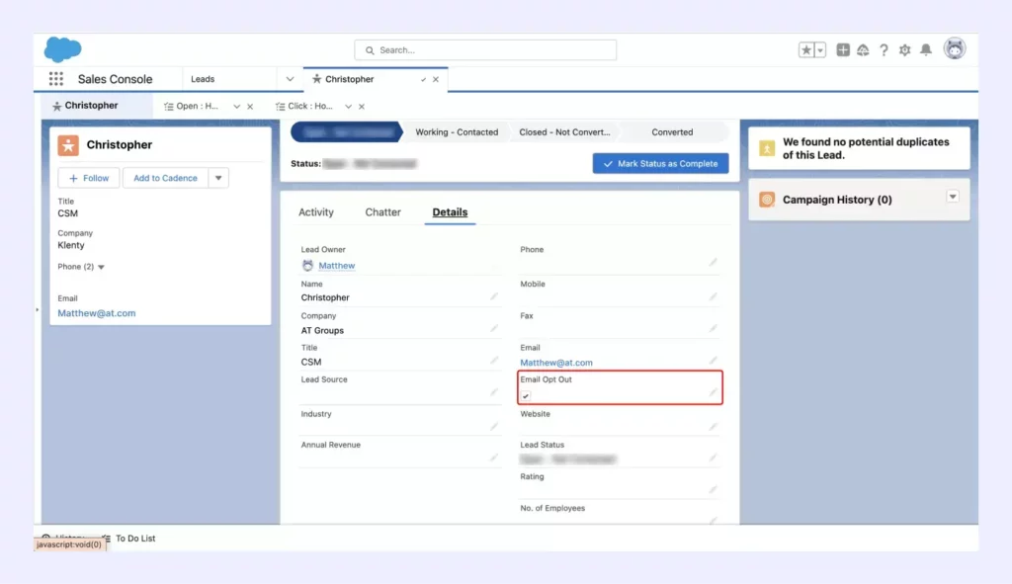Edit the Company field pencil icon
The image size is (1012, 584).
(494, 328)
